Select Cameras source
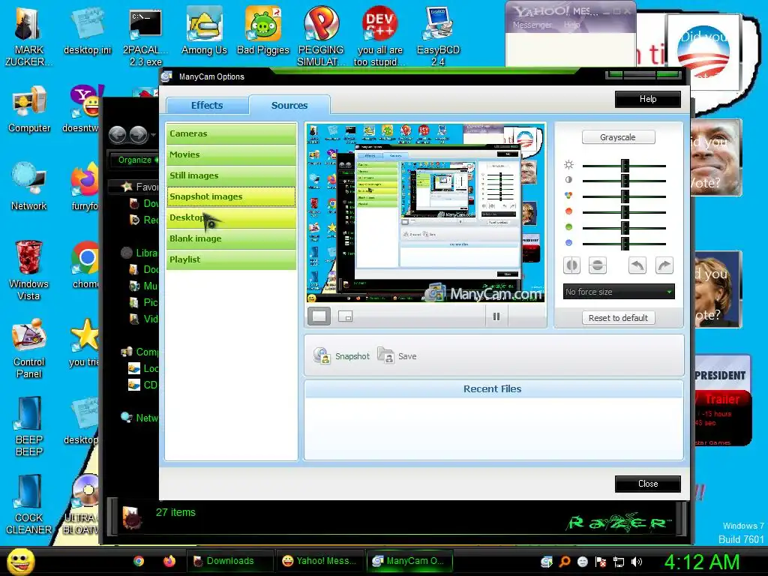 [x=231, y=133]
